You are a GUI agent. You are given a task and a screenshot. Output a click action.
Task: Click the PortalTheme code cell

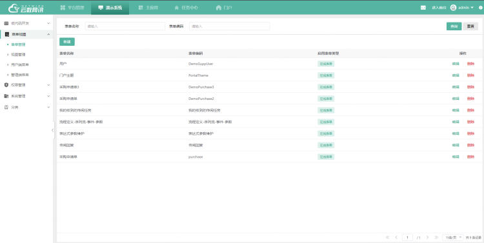pyautogui.click(x=198, y=75)
